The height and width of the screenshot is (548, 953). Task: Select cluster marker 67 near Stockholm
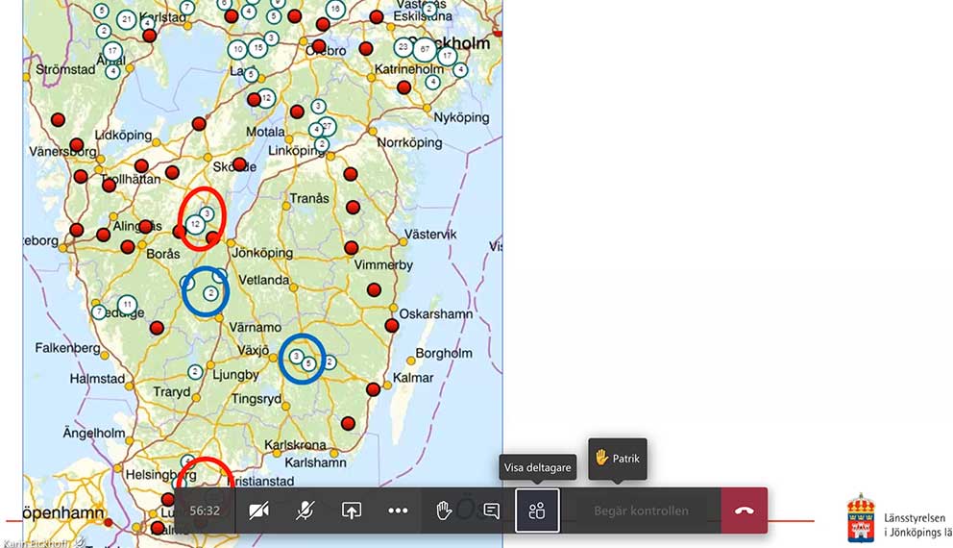[x=425, y=48]
